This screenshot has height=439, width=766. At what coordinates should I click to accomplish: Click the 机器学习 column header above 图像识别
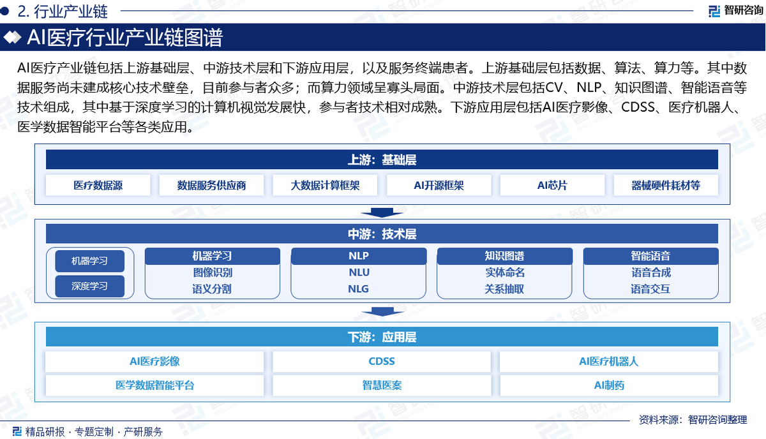point(213,256)
